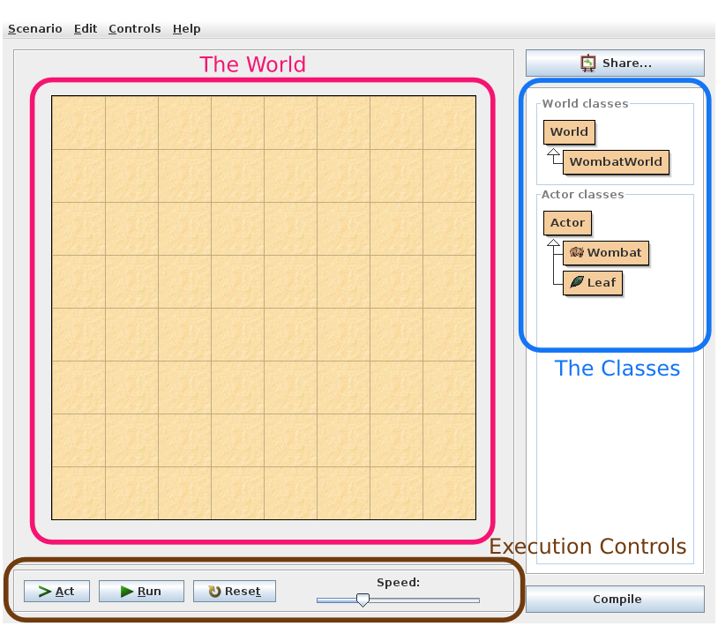Click the leaf icon on the Leaf class

pyautogui.click(x=577, y=283)
